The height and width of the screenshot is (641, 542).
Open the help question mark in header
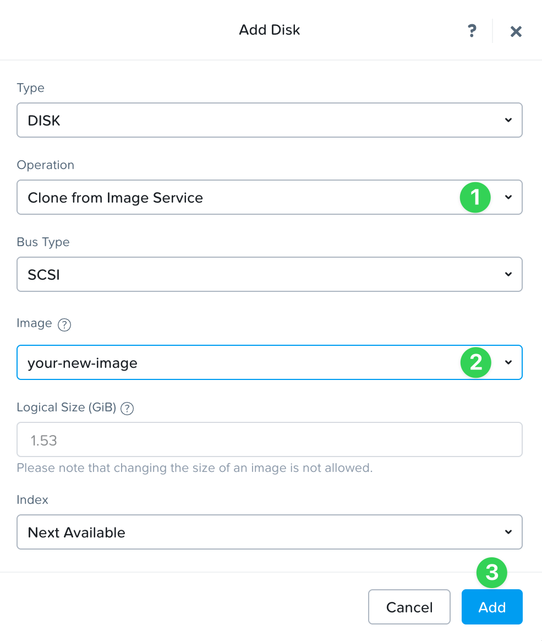pos(472,31)
